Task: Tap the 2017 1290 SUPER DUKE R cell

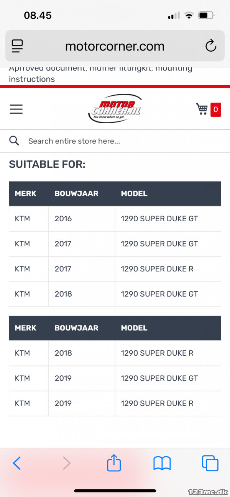Action: (x=168, y=269)
